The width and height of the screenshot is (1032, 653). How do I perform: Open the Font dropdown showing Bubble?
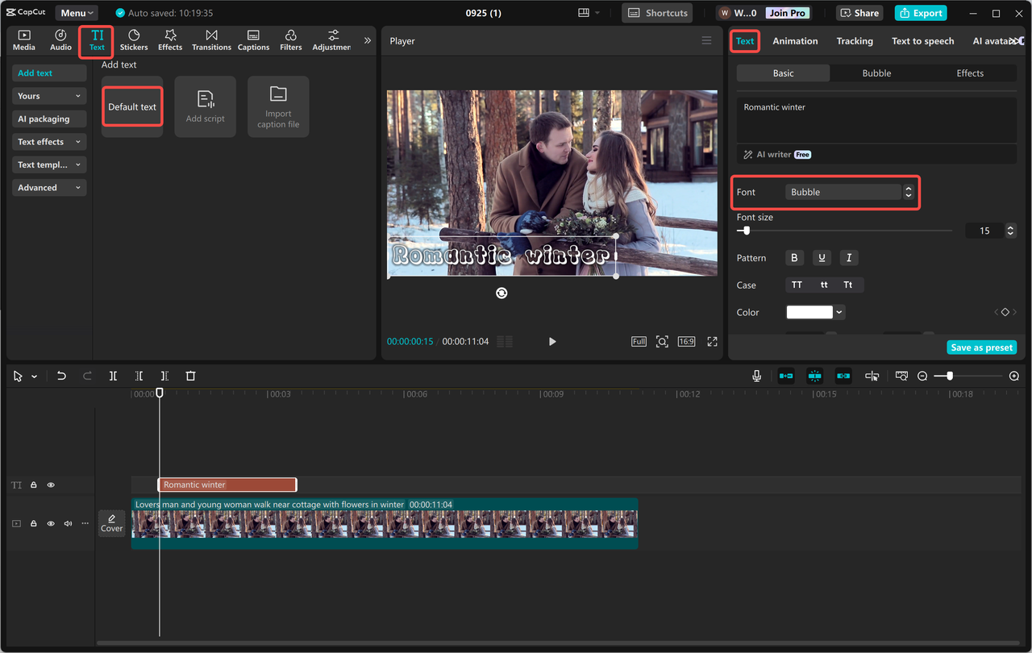click(x=843, y=192)
